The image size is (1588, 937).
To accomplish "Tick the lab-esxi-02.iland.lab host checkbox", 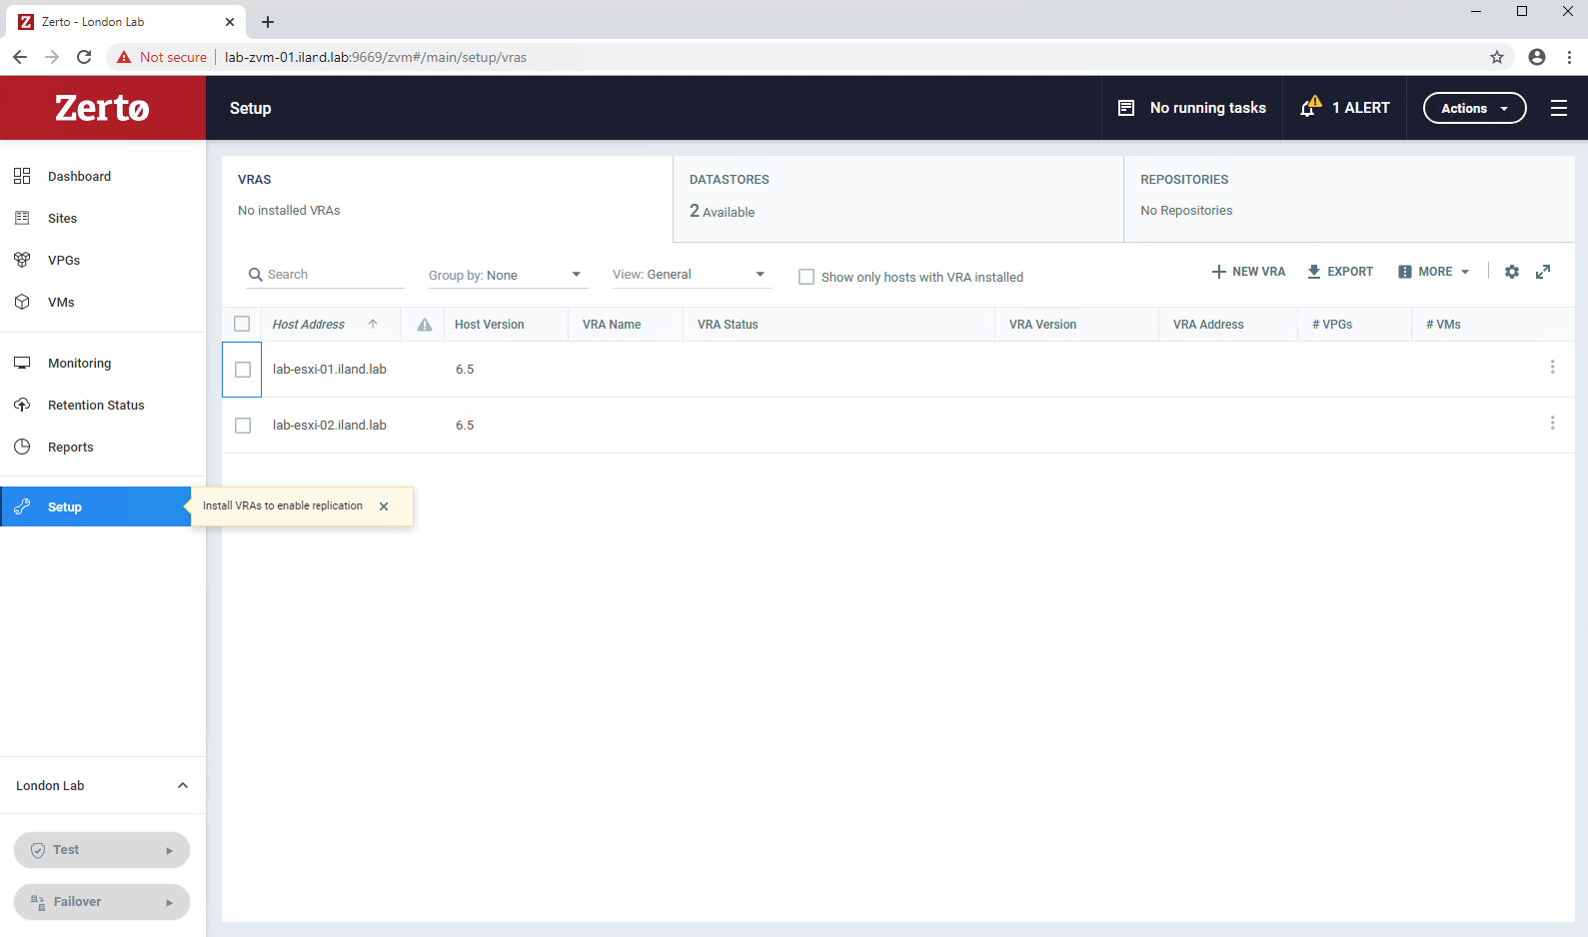I will click(243, 426).
